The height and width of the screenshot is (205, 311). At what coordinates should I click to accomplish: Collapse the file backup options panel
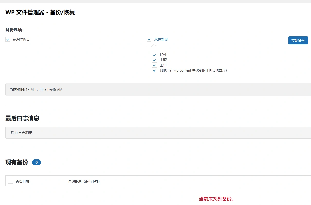pyautogui.click(x=161, y=39)
